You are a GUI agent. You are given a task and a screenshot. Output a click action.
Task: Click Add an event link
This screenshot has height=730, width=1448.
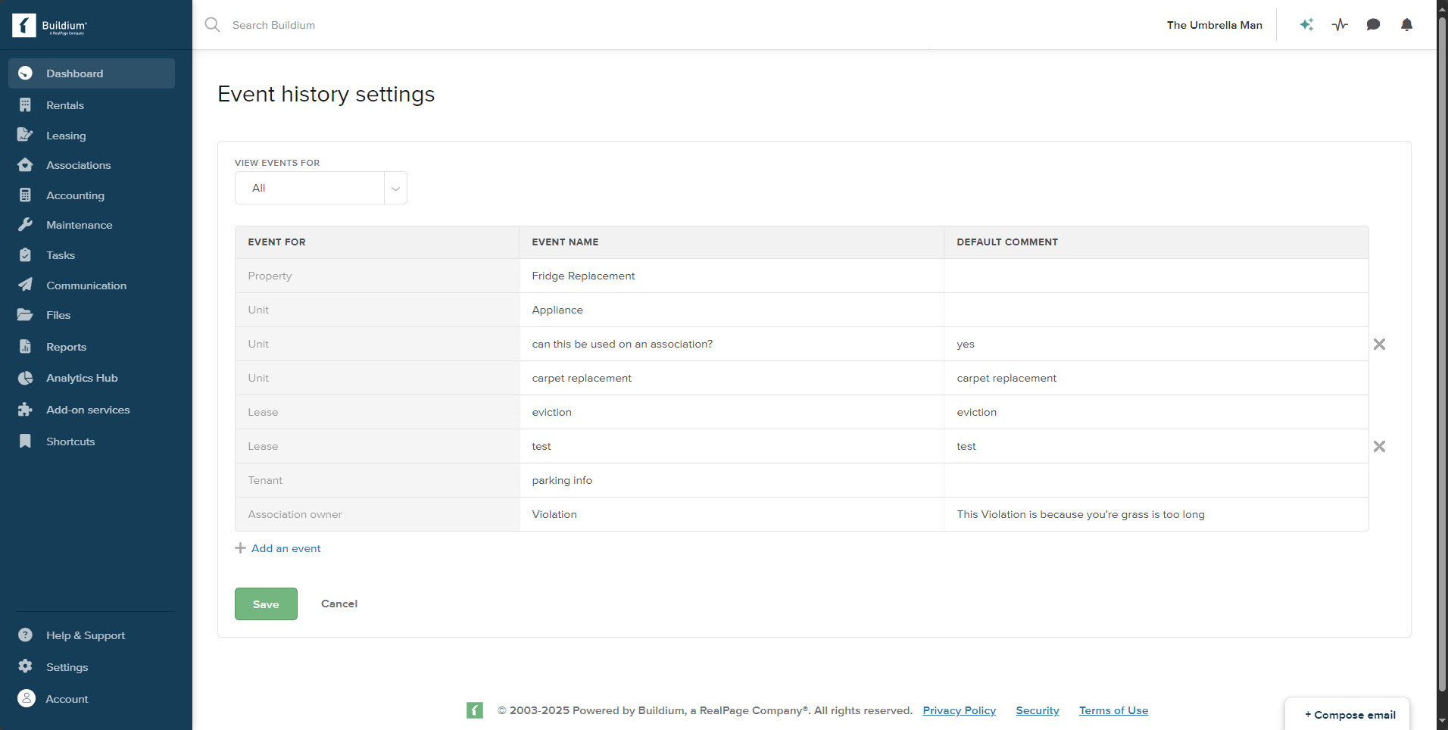tap(286, 548)
